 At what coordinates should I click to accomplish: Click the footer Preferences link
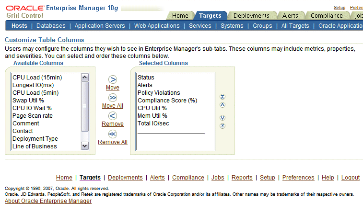click(298, 178)
